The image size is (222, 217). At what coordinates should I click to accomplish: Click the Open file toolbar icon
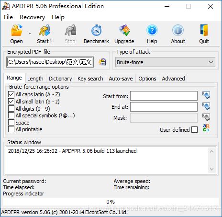pos(16,34)
